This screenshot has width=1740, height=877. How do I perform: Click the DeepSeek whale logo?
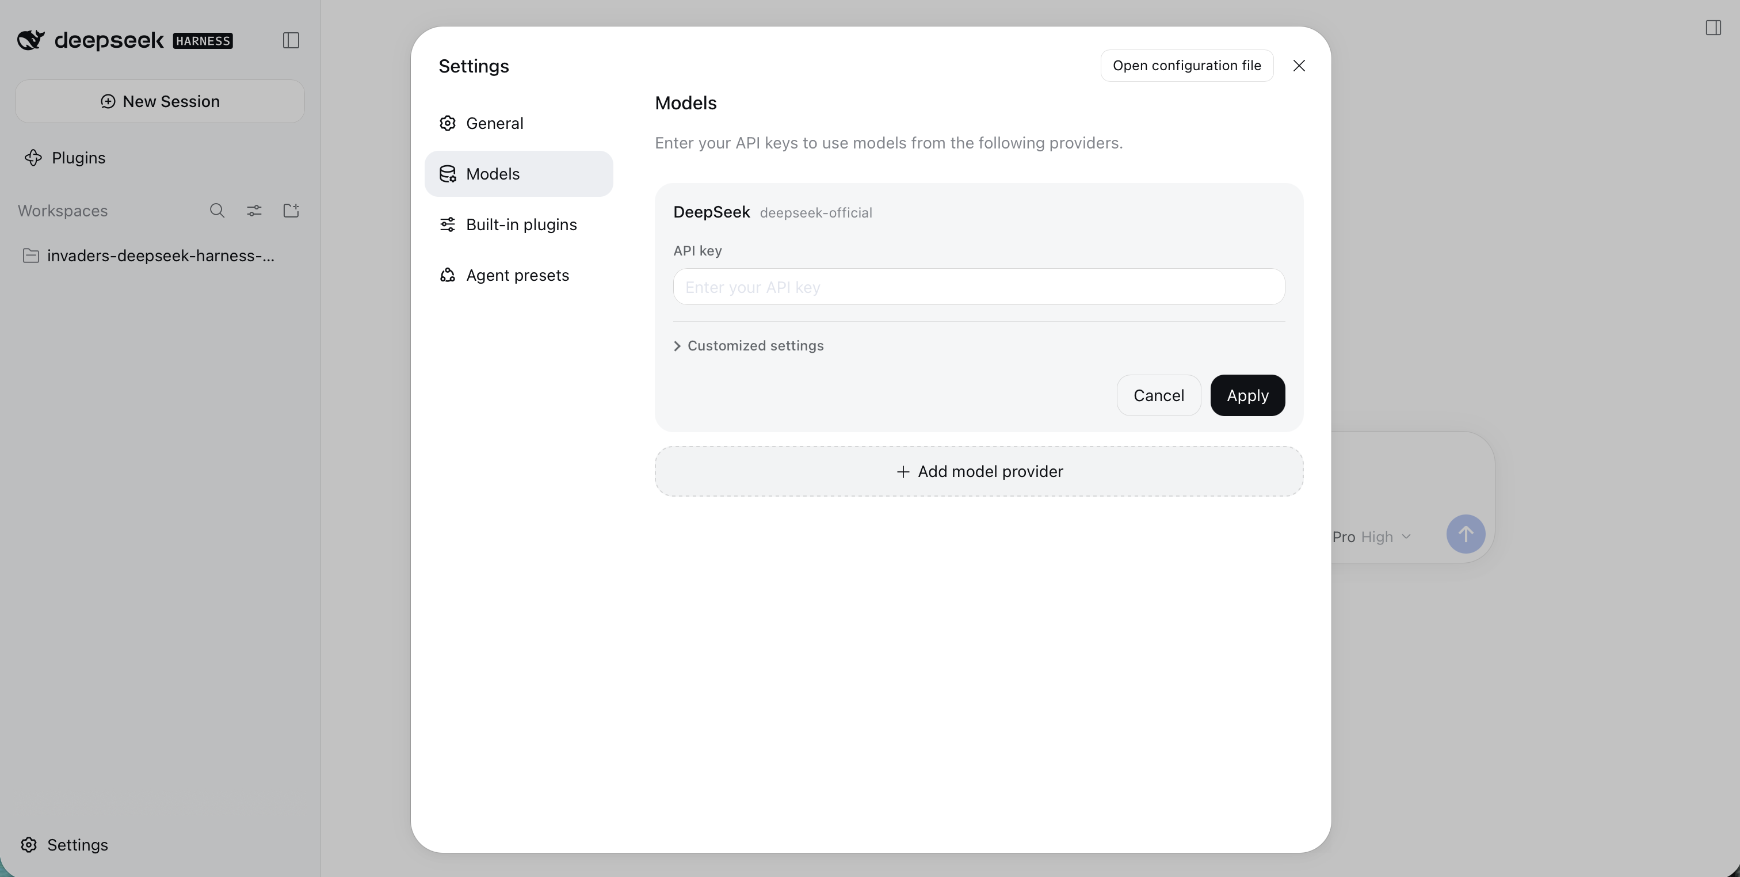pos(30,40)
